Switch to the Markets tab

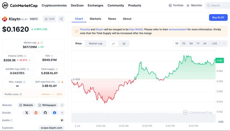click(95, 19)
